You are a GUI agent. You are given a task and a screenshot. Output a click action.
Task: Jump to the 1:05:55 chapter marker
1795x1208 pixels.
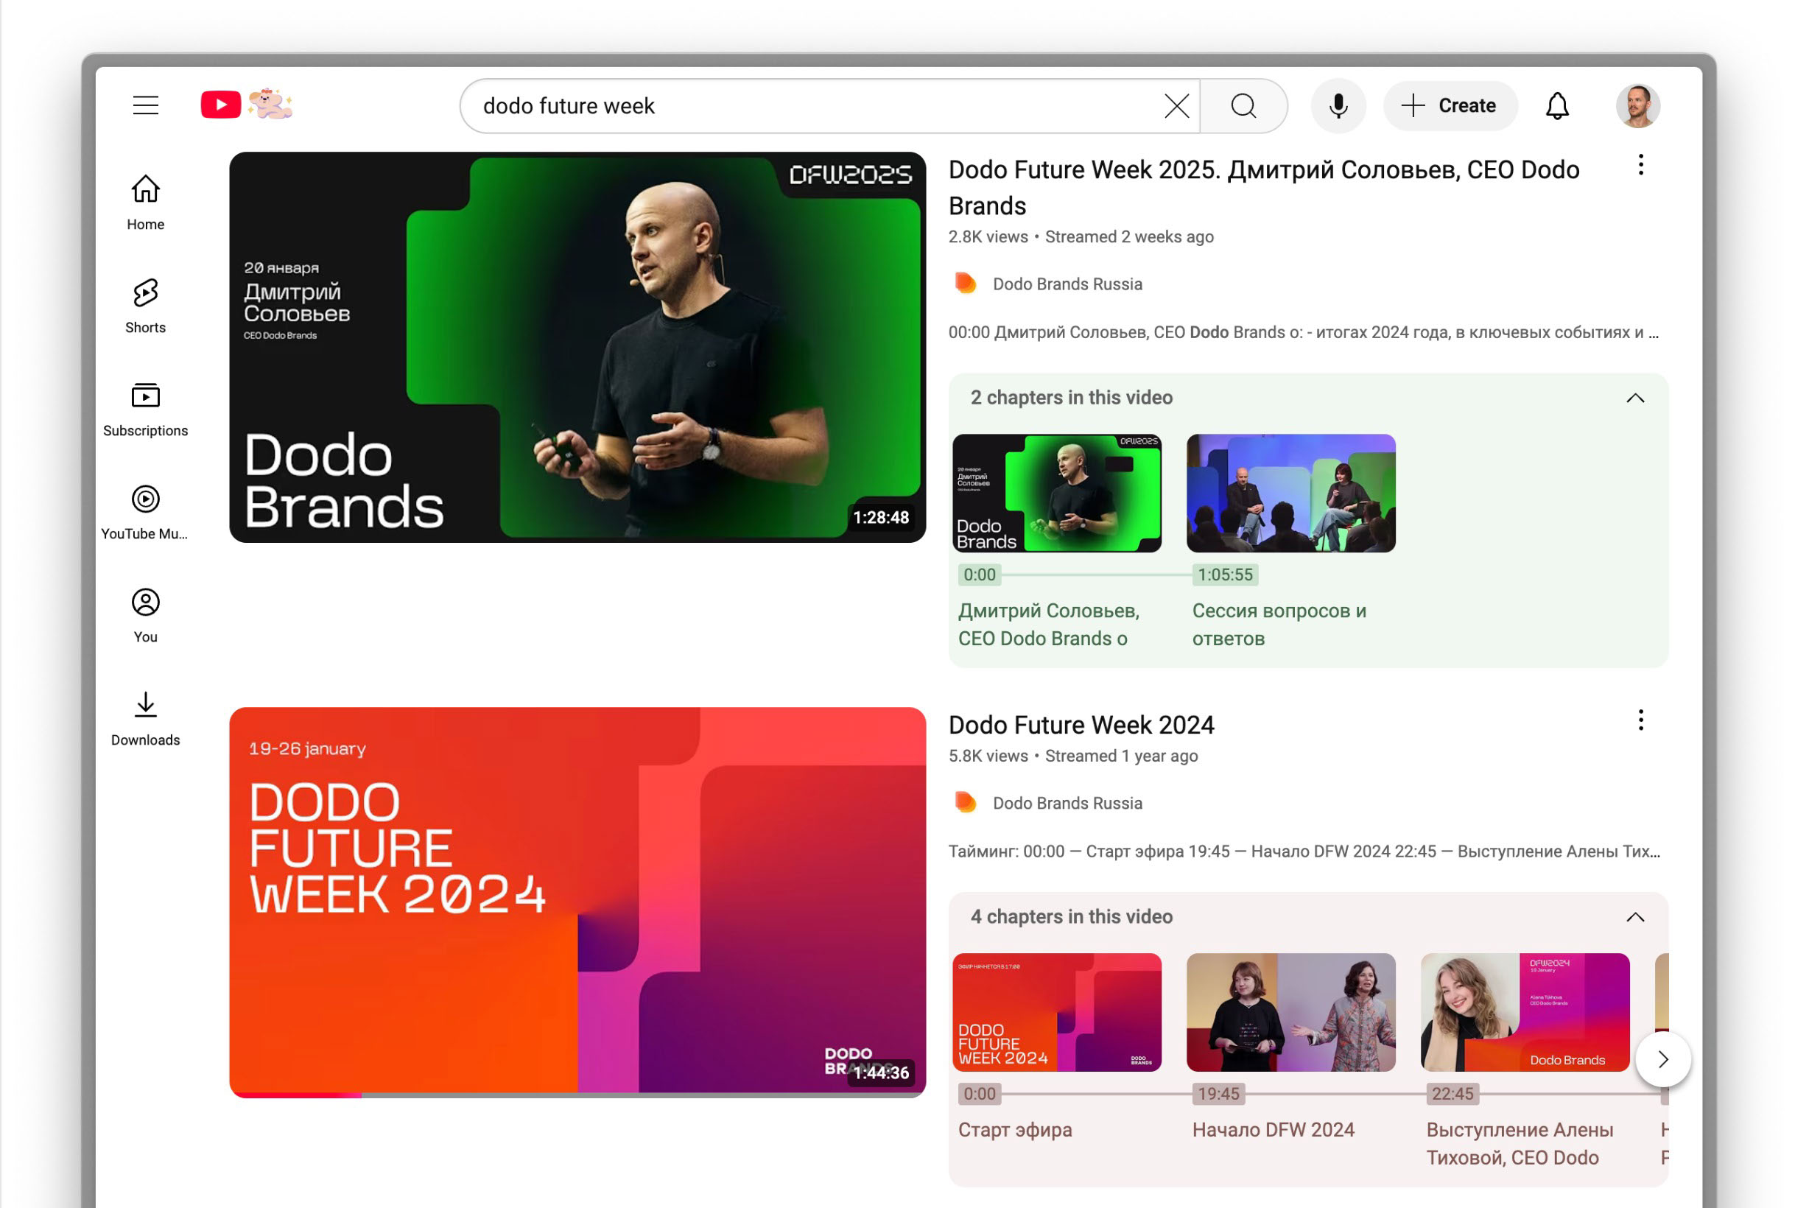tap(1224, 575)
